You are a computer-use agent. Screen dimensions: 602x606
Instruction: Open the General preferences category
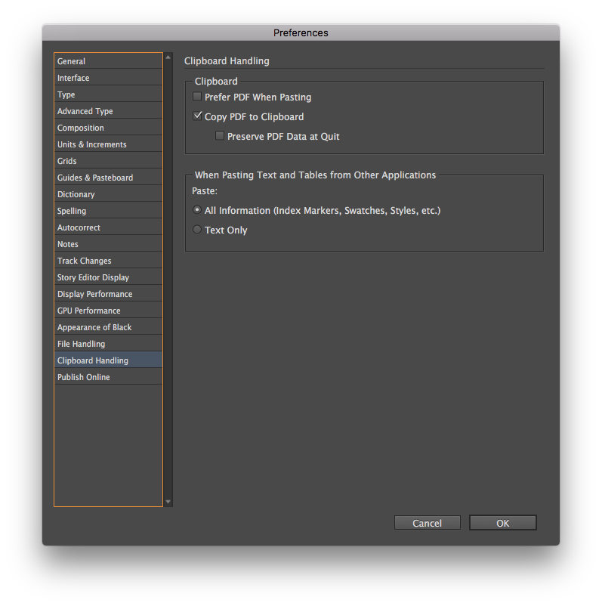108,61
